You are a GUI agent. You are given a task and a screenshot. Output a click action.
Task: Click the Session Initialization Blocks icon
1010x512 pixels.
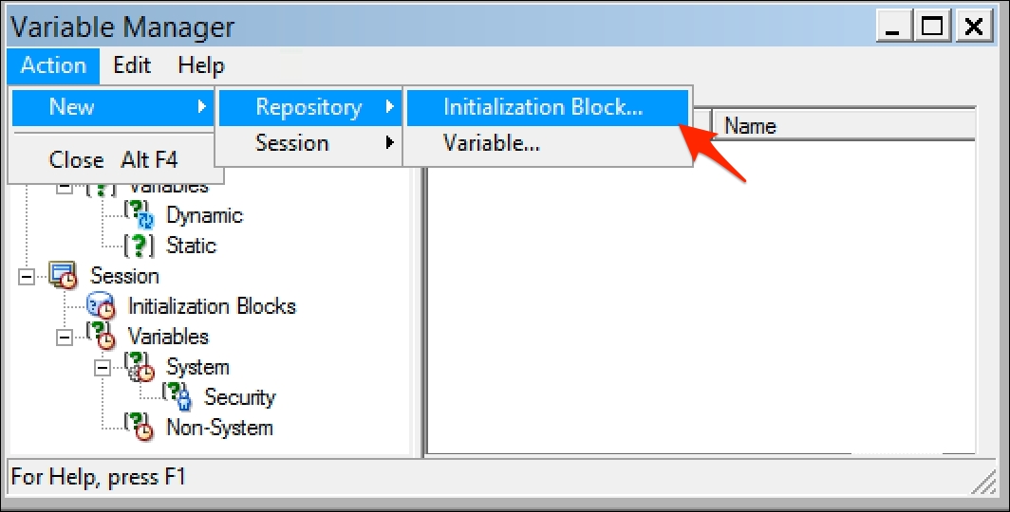point(101,305)
